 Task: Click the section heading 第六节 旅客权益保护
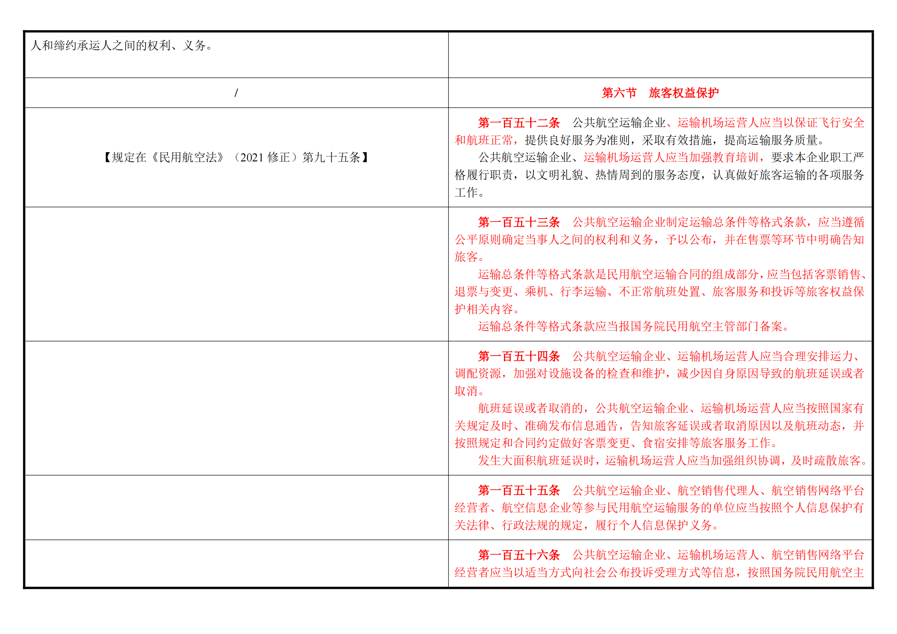pos(660,93)
